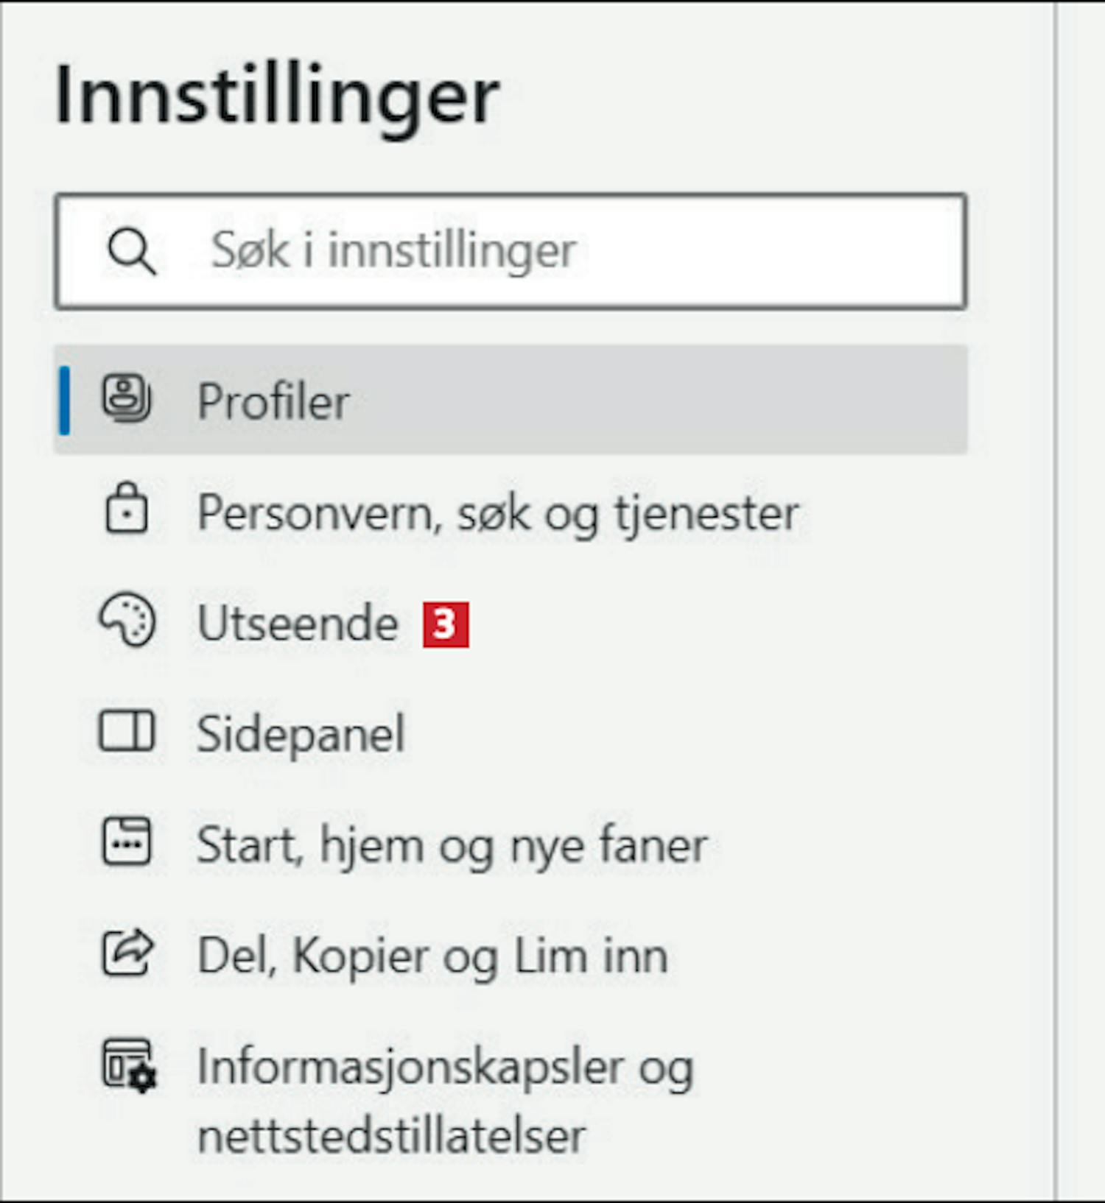The image size is (1105, 1203).
Task: Select the Profiler menu label
Action: (x=274, y=402)
